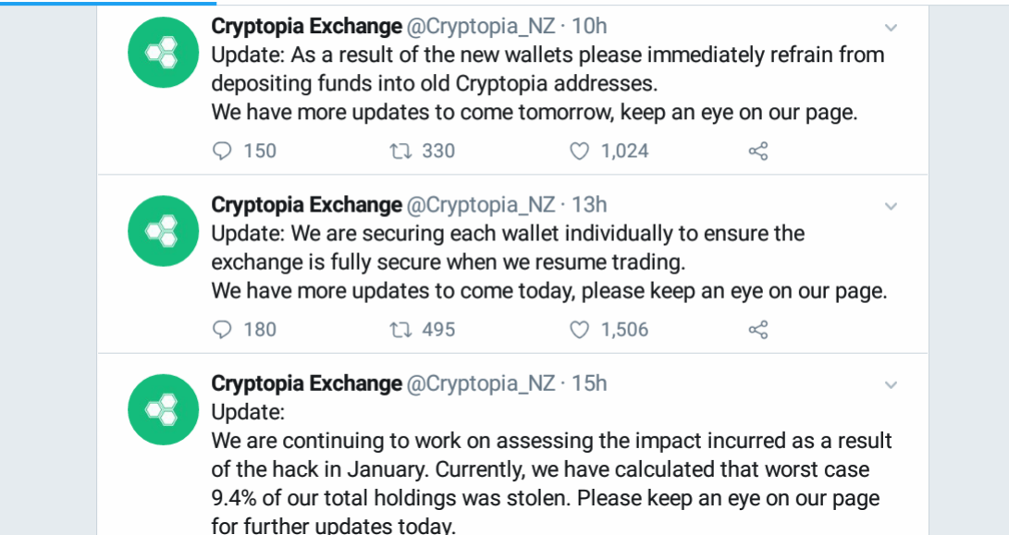Share the 13h Cryptopia update tweet
1009x535 pixels.
coord(757,329)
